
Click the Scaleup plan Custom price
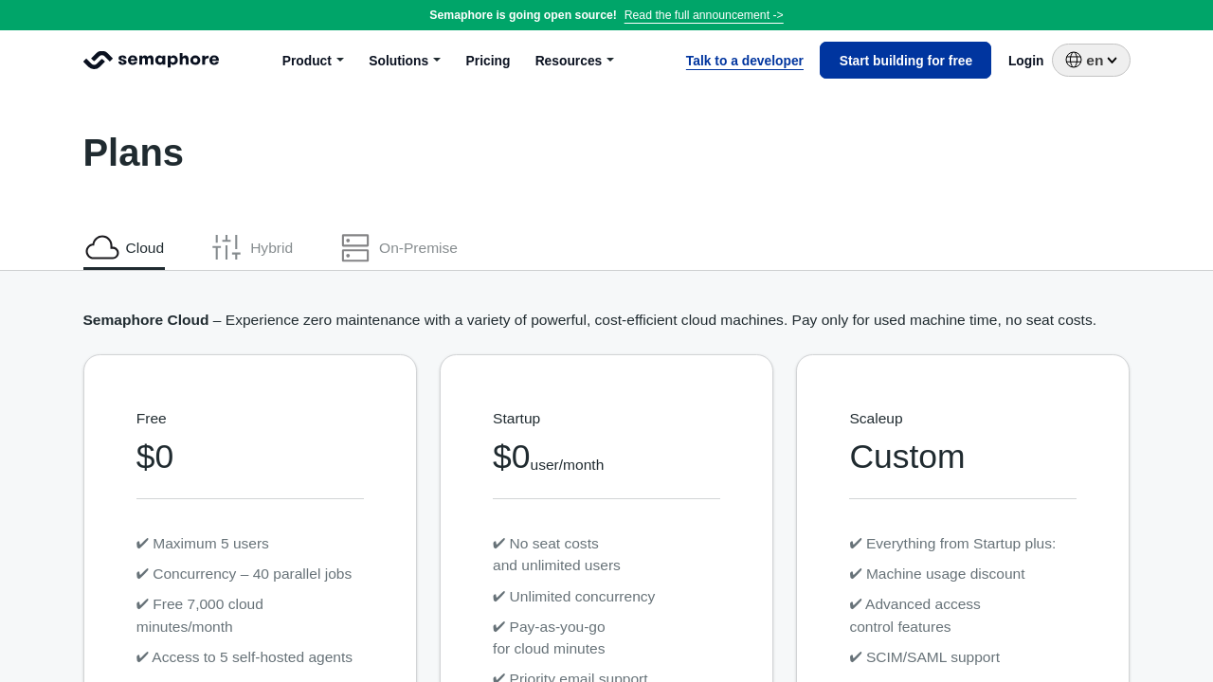907,457
